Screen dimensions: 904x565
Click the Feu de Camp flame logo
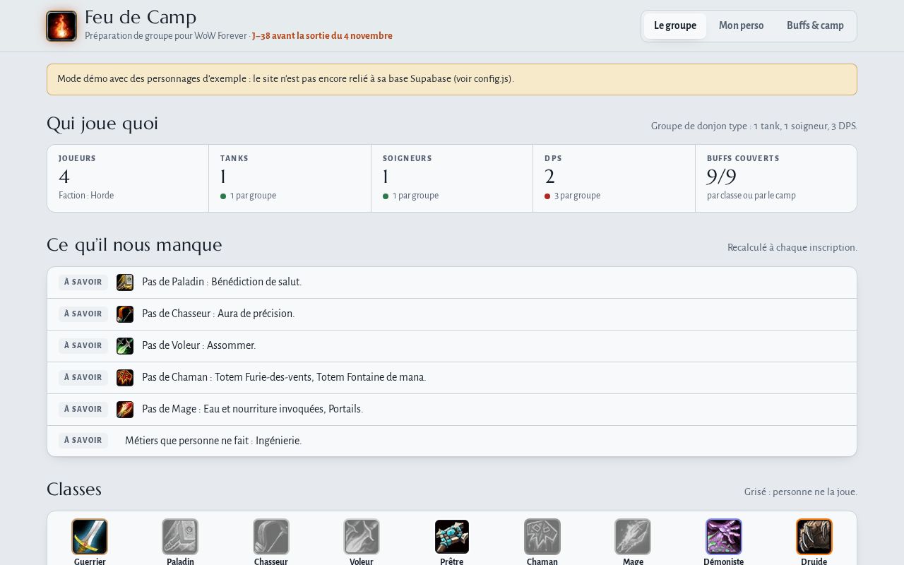(61, 26)
